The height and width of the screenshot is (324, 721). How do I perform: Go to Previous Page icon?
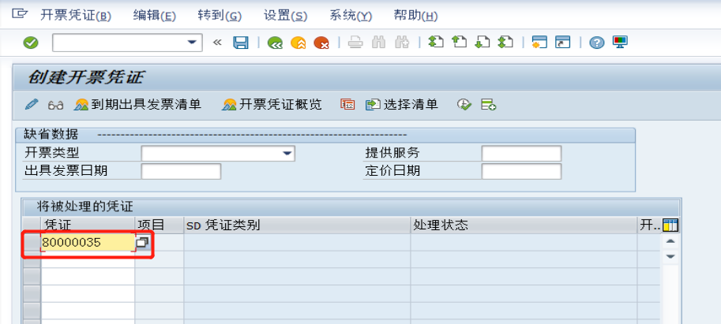459,43
